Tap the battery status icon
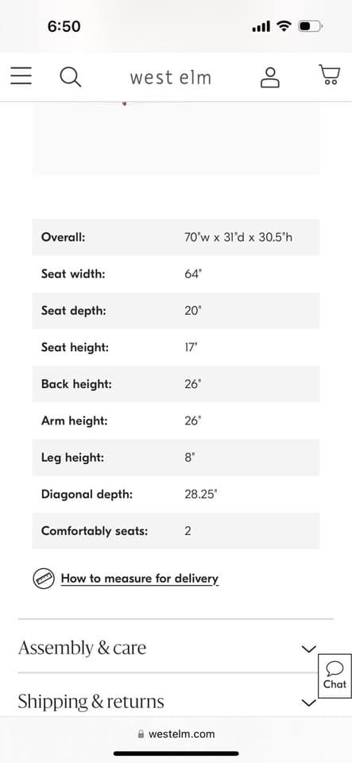 tap(311, 26)
